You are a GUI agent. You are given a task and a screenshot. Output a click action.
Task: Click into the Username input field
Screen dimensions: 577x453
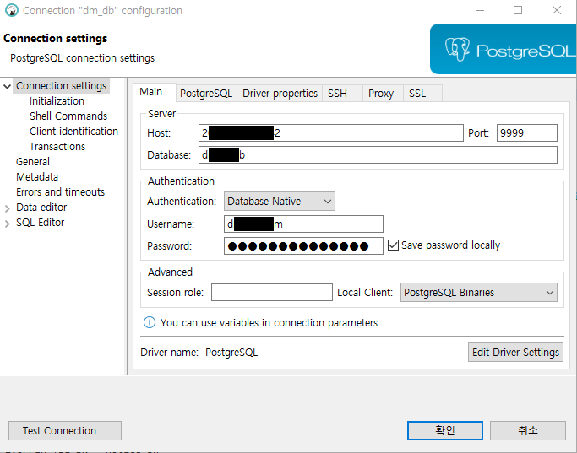(x=303, y=224)
